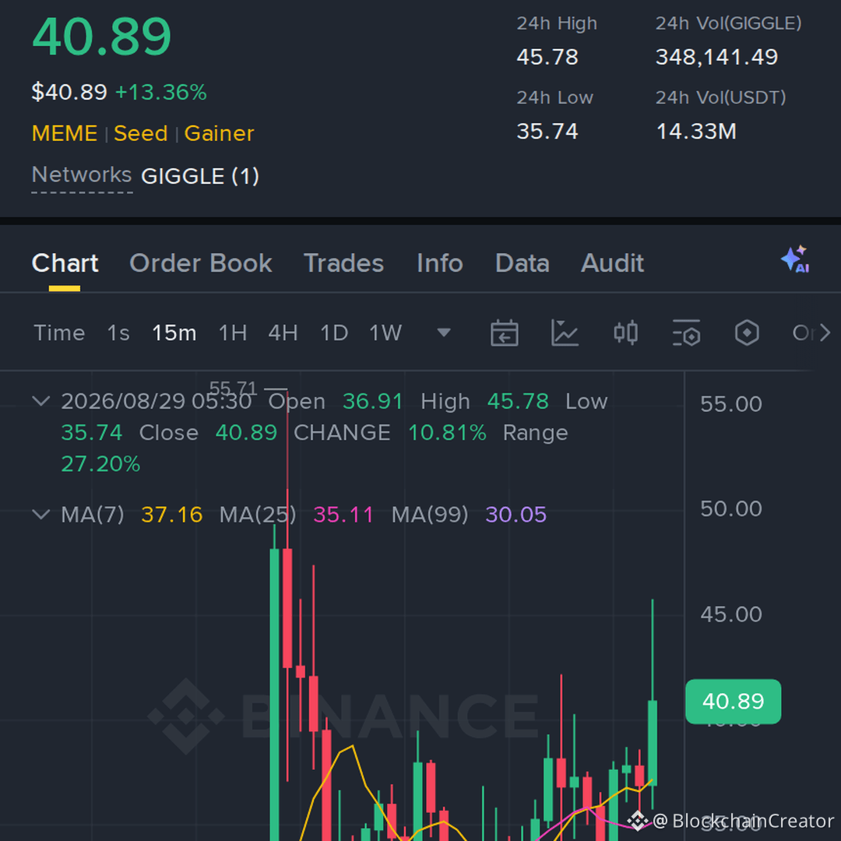Open the Trades tab
841x841 pixels.
coord(344,263)
